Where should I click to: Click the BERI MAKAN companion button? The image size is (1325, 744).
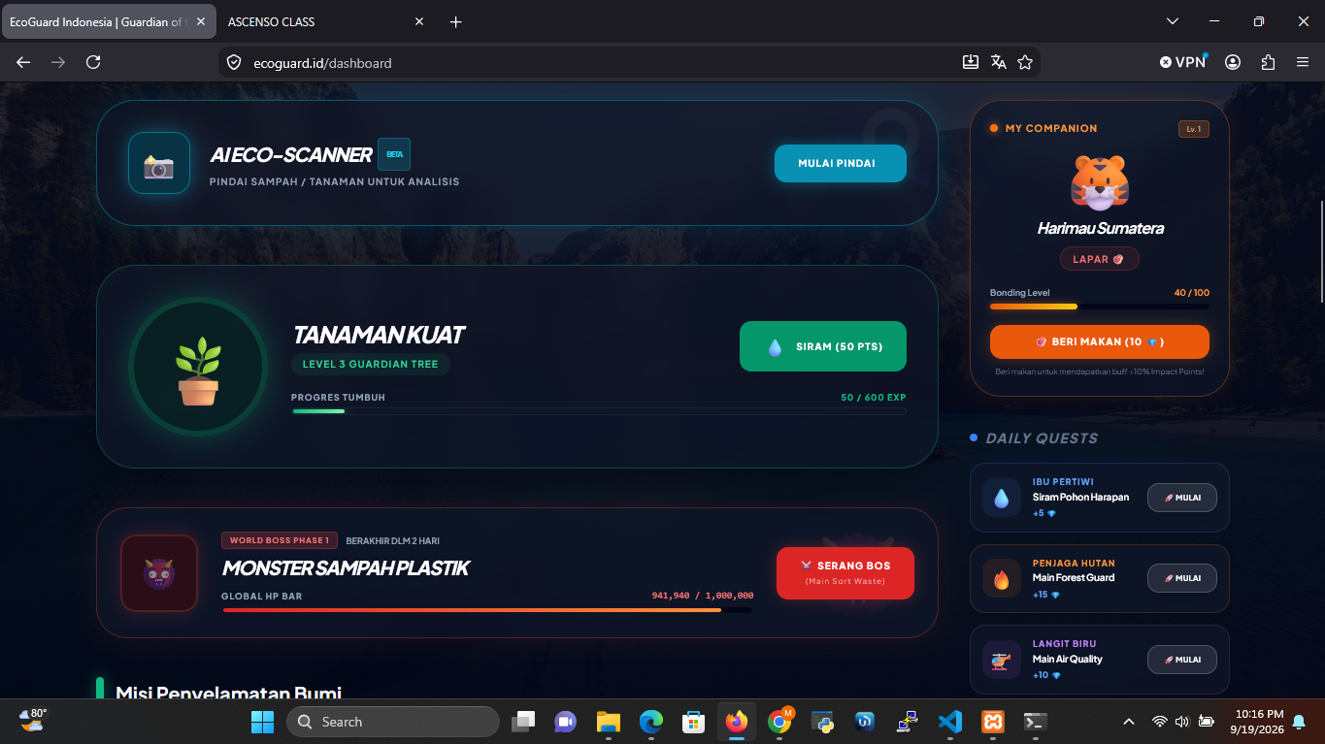coord(1100,341)
